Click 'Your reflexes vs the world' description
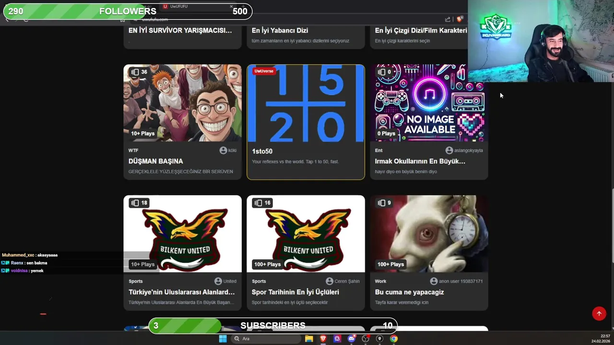Screen dimensions: 614x345 coord(295,161)
